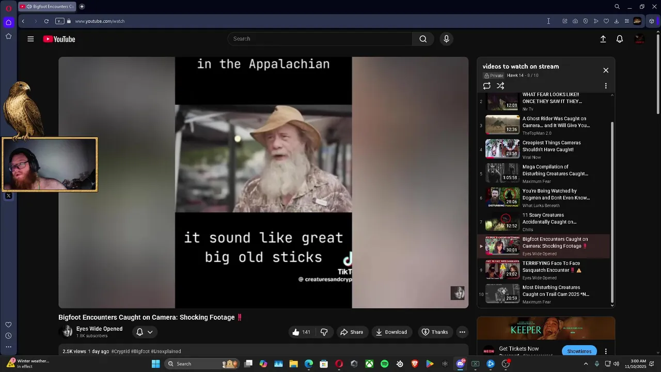The width and height of the screenshot is (661, 372).
Task: Open Opera easy setup sliders icon
Action: (627, 21)
